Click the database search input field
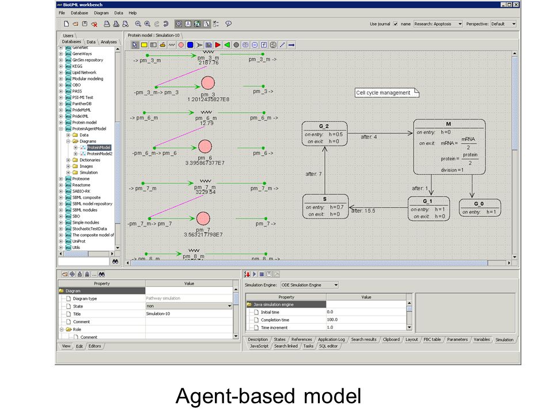The image size is (553, 414). click(x=84, y=261)
